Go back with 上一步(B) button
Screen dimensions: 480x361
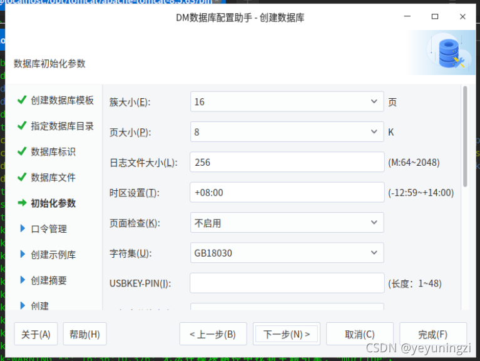pos(213,334)
